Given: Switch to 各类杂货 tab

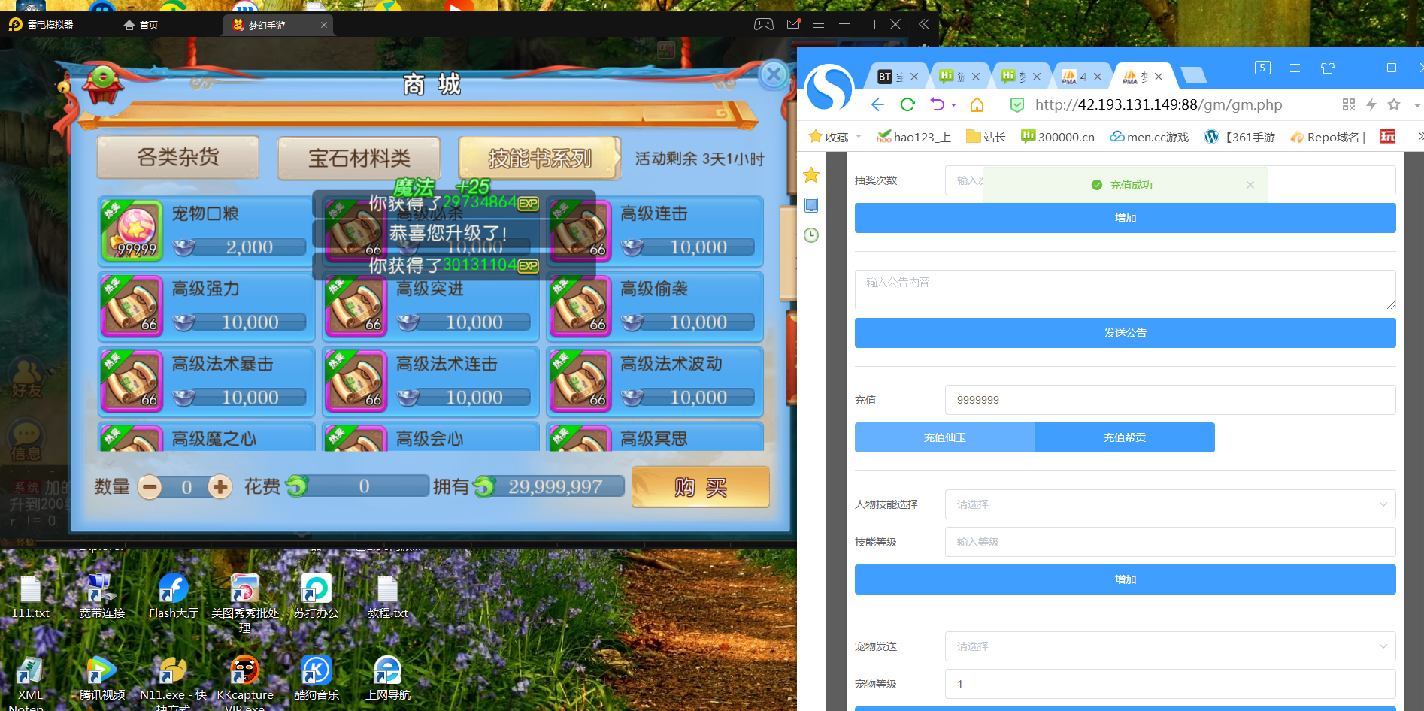Looking at the screenshot, I should (178, 157).
